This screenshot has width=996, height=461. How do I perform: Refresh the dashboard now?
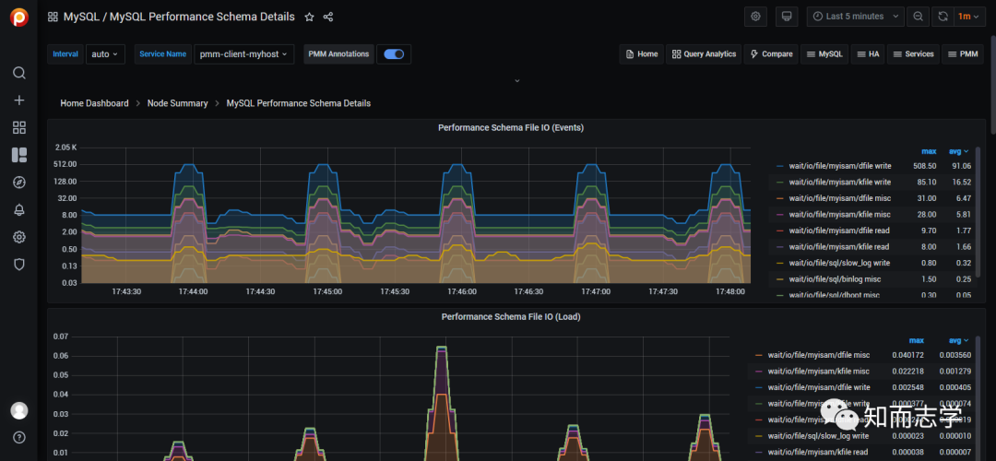(x=943, y=17)
